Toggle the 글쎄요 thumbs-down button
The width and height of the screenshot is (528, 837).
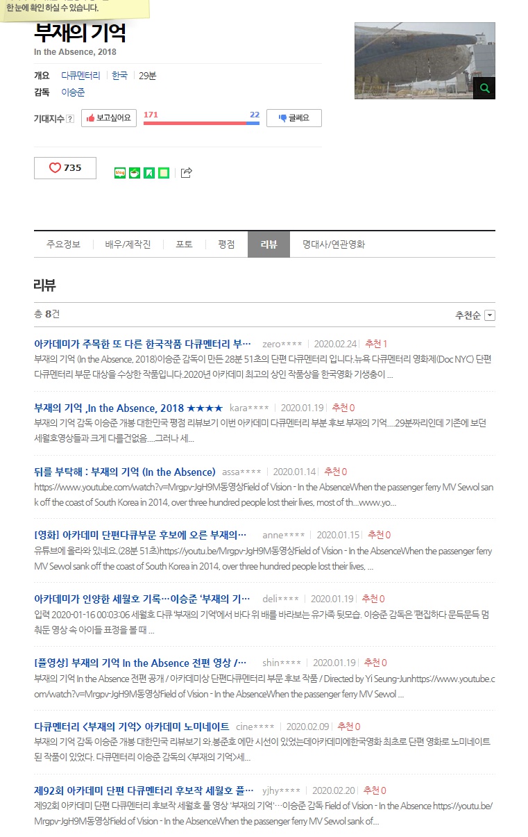pyautogui.click(x=294, y=118)
